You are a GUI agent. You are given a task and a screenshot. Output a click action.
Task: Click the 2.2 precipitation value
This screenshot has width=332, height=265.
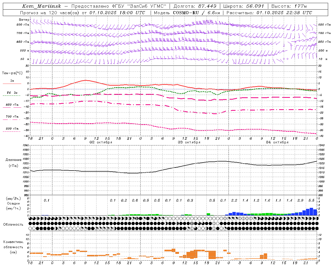coord(234,200)
